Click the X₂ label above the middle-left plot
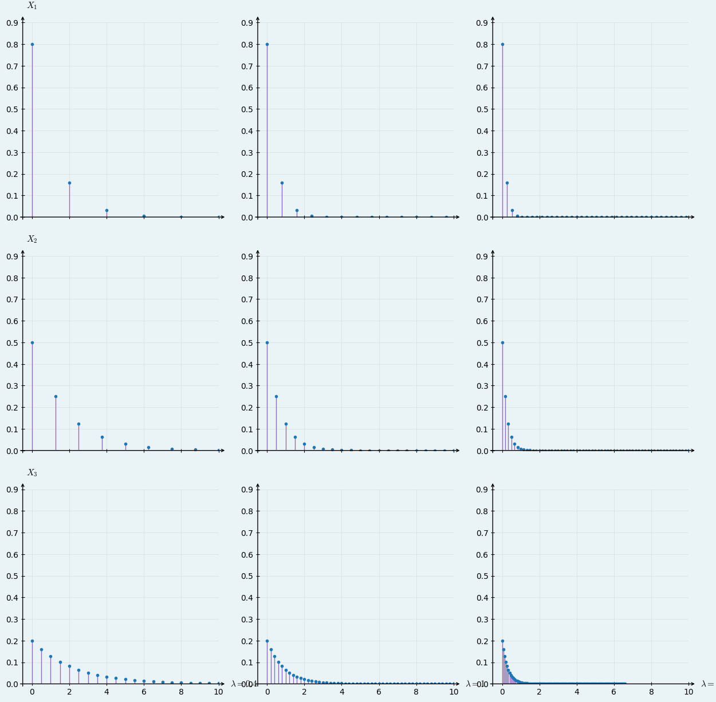This screenshot has width=716, height=702. (32, 239)
